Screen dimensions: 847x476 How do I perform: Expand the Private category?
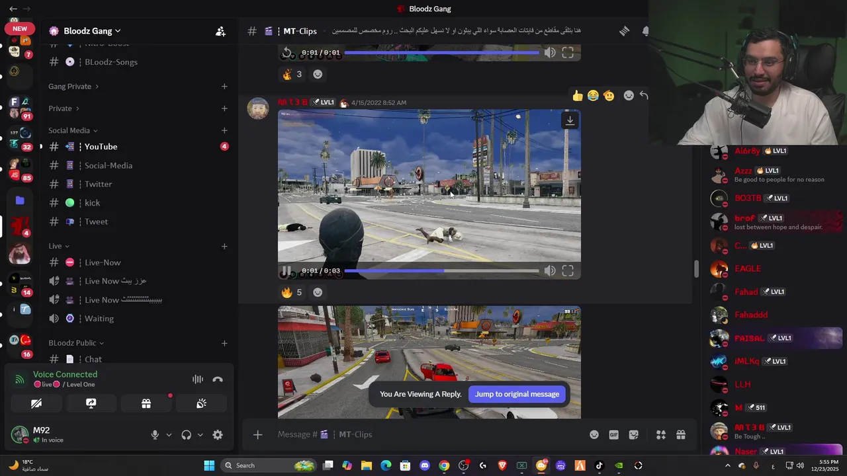tap(64, 108)
